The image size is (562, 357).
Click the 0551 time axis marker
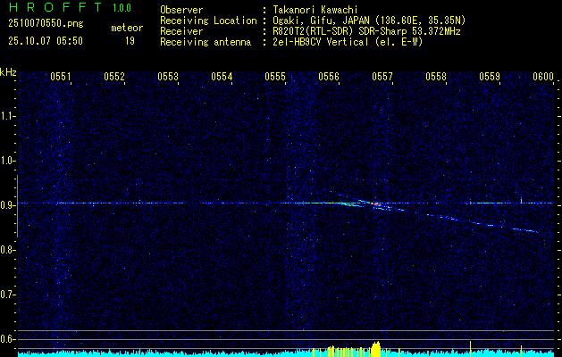(60, 76)
